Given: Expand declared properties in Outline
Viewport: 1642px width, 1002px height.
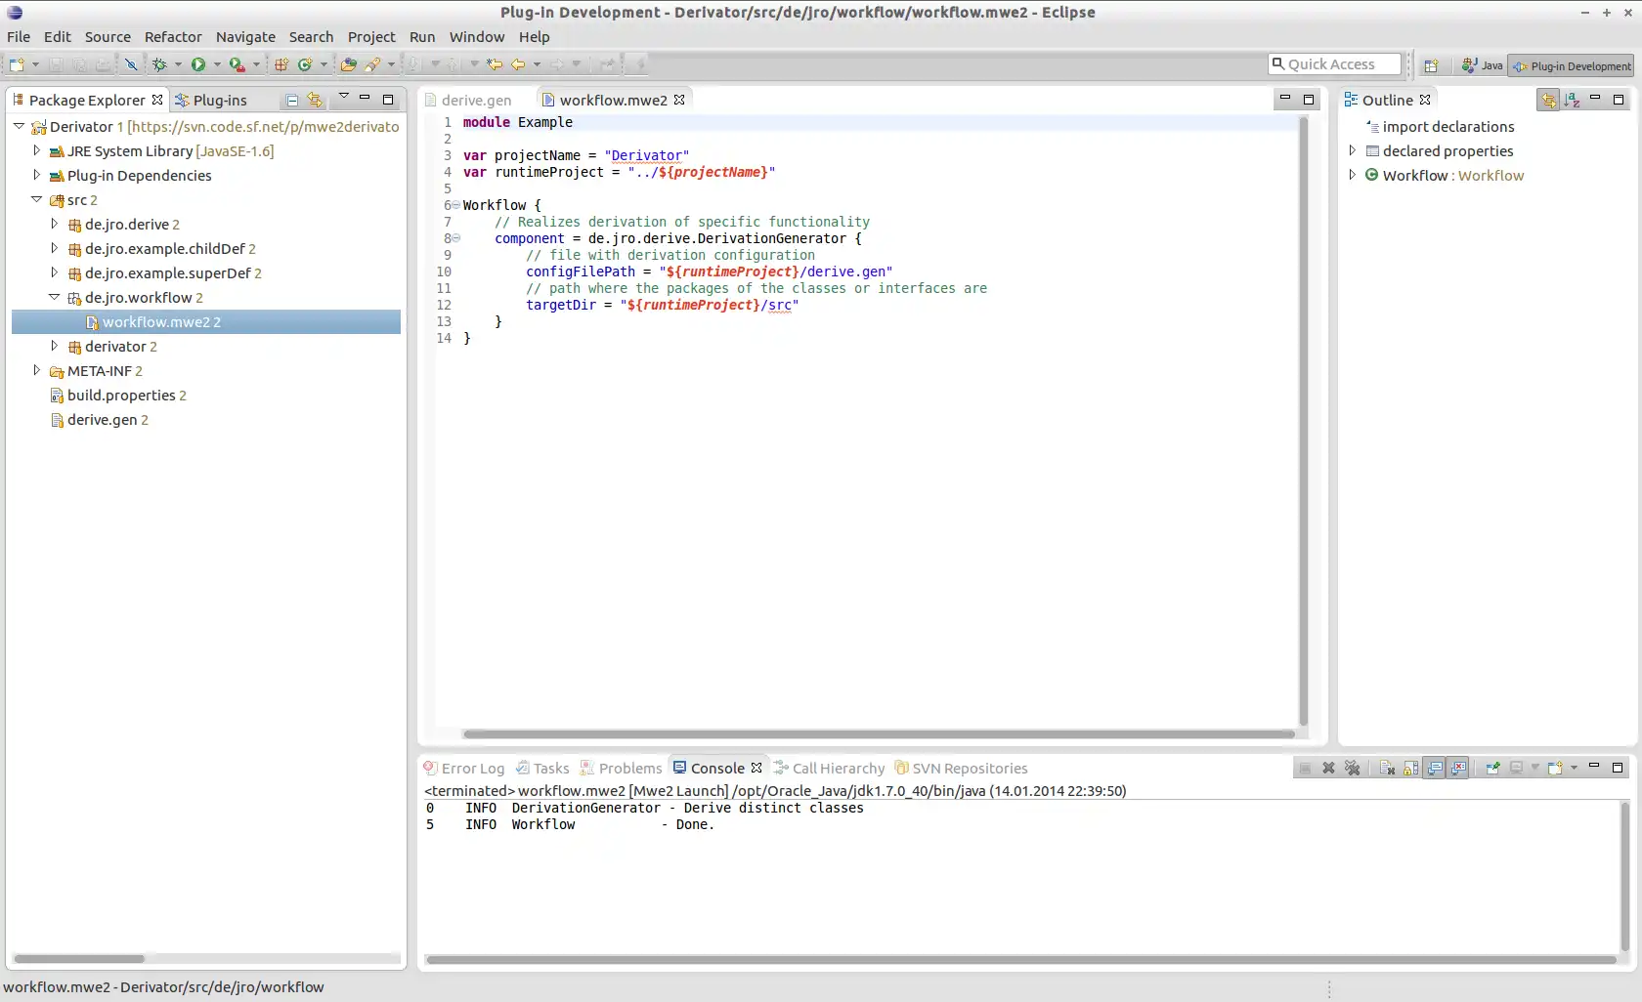Looking at the screenshot, I should click(1353, 150).
